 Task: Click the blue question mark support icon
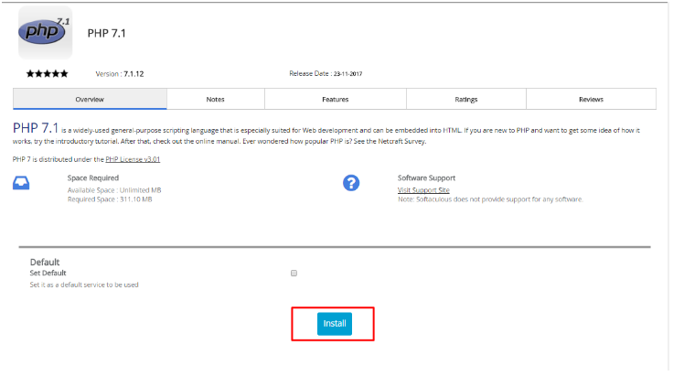point(351,183)
